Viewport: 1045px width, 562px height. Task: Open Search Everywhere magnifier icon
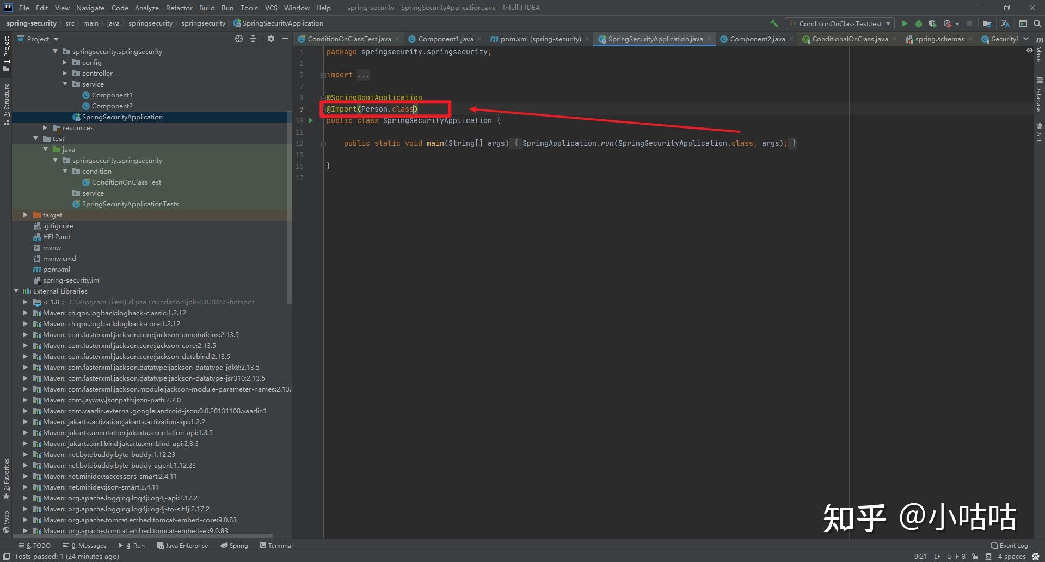(1037, 23)
